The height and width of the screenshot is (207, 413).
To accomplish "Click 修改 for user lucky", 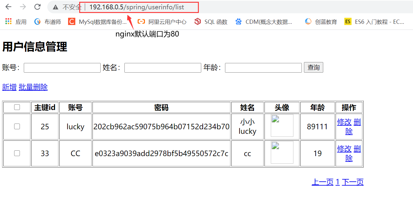I will click(x=344, y=122).
